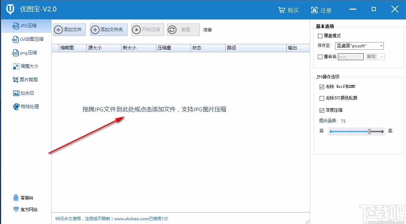Click the min_ rename input field
406x224 pixels.
350,56
